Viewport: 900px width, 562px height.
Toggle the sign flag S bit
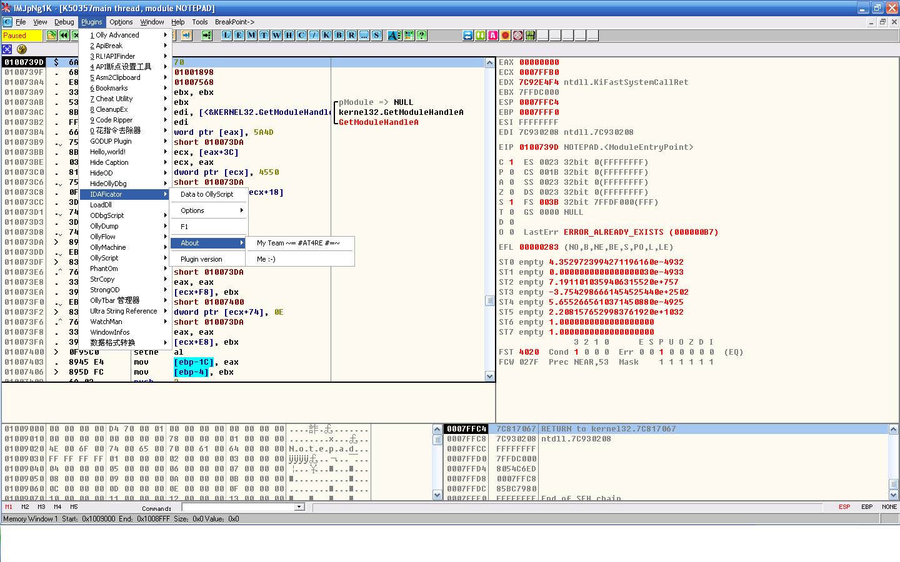pyautogui.click(x=511, y=202)
